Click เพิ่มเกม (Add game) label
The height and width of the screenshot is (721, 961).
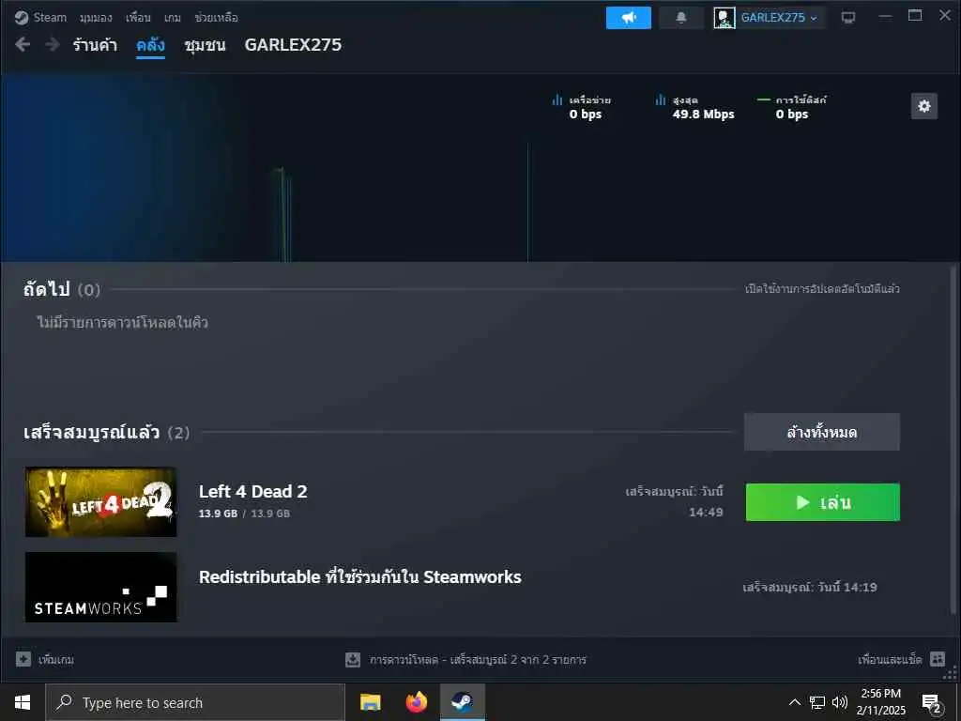click(x=56, y=660)
